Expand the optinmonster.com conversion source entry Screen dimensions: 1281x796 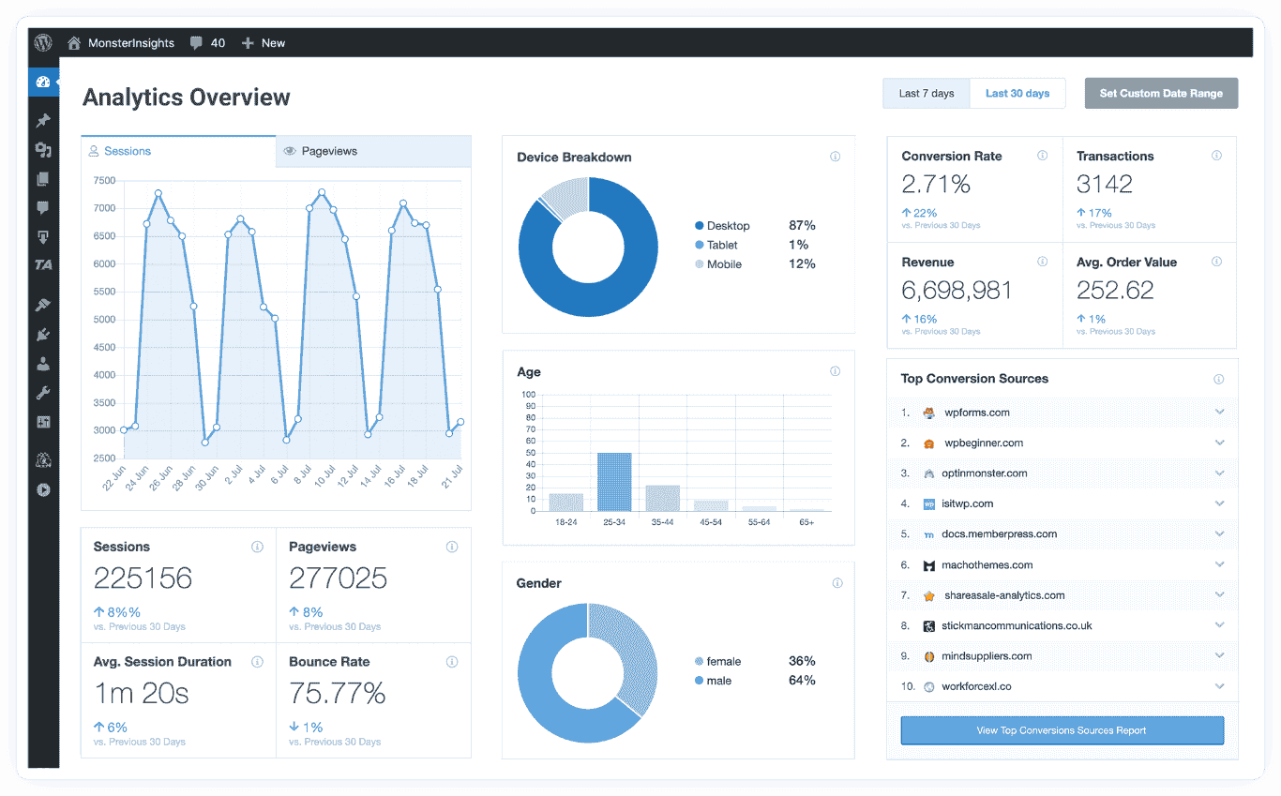tap(1220, 473)
